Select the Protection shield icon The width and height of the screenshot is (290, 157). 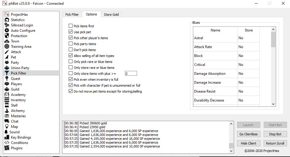click(x=7, y=36)
